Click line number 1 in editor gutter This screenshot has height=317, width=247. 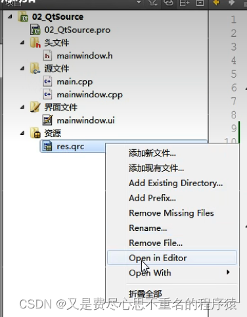pyautogui.click(x=234, y=20)
